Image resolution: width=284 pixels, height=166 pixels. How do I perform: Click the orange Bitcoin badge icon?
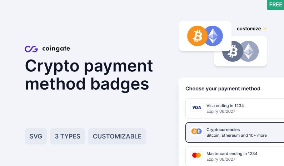point(197,36)
